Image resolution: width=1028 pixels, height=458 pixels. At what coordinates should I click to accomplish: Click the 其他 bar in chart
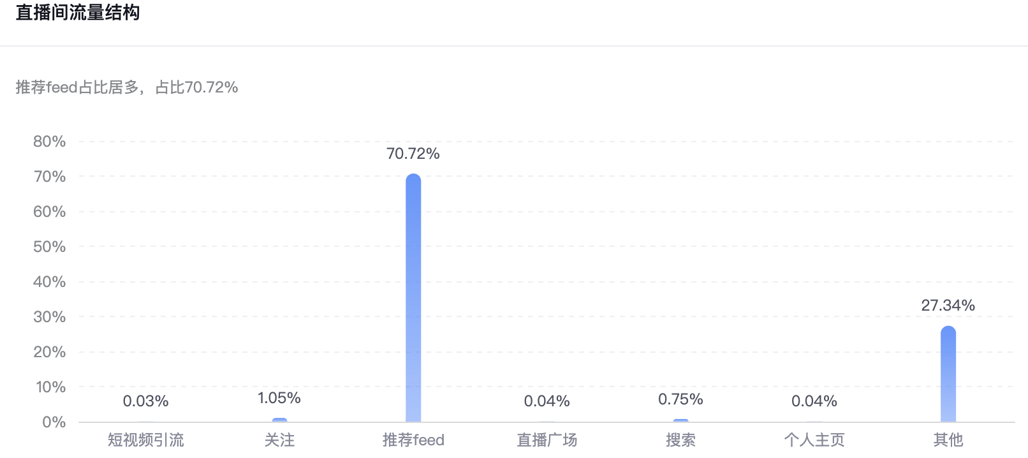tap(948, 374)
